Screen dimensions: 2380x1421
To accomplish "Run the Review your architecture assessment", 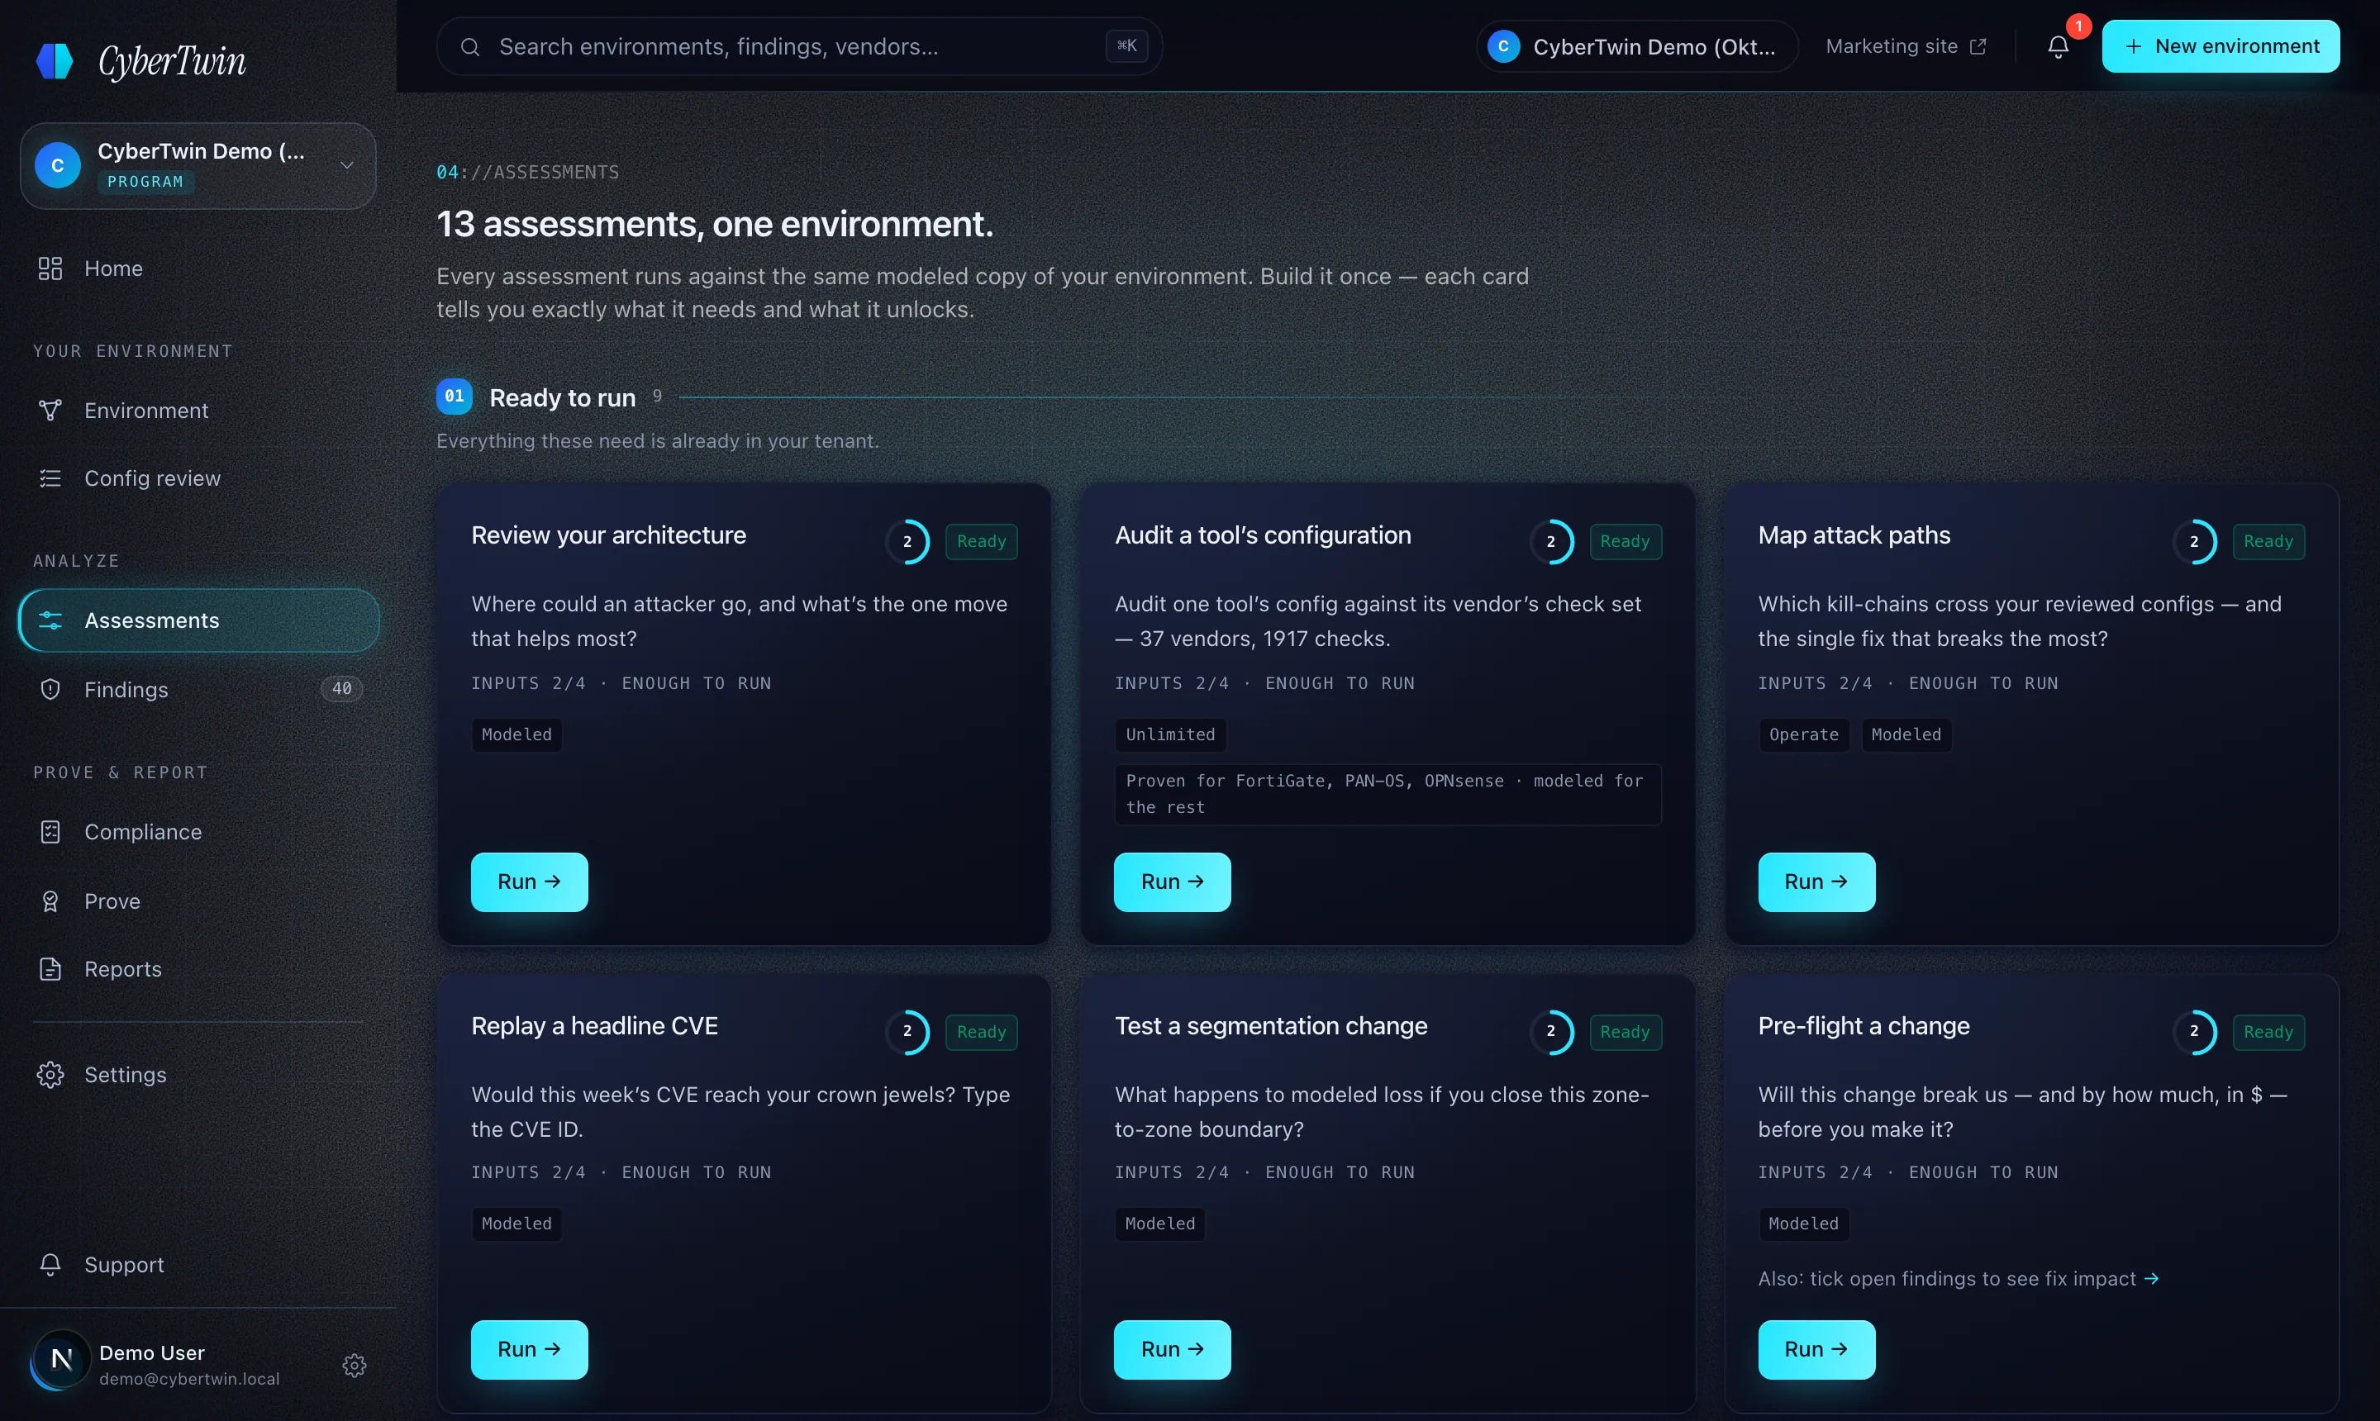I will click(529, 881).
